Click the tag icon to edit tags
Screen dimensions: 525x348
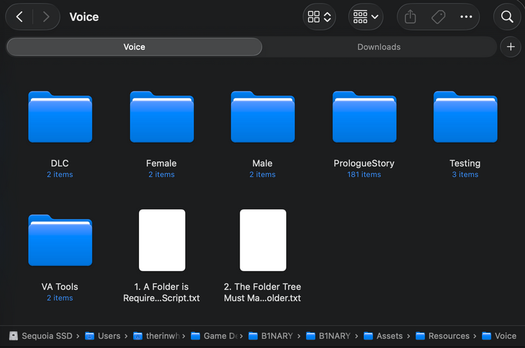439,17
